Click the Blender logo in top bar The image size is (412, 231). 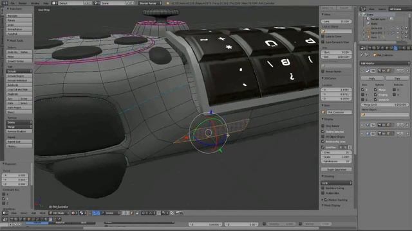(167, 3)
